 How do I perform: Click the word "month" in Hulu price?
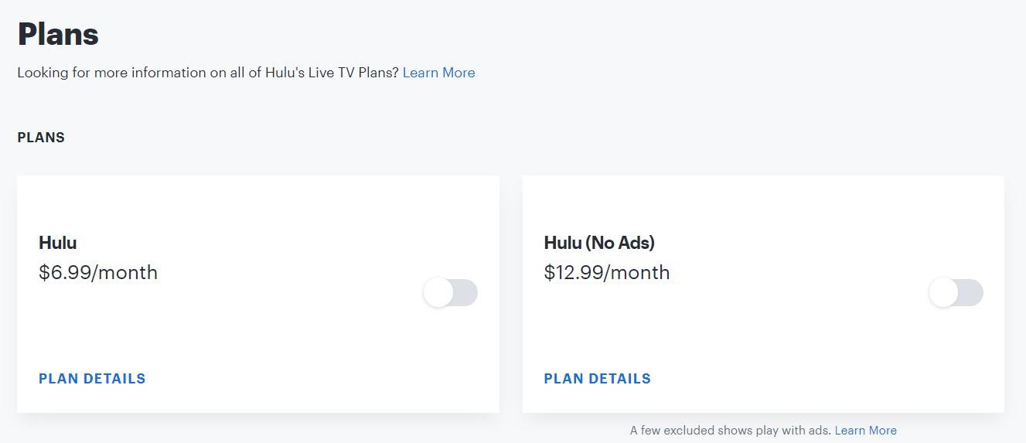point(128,272)
